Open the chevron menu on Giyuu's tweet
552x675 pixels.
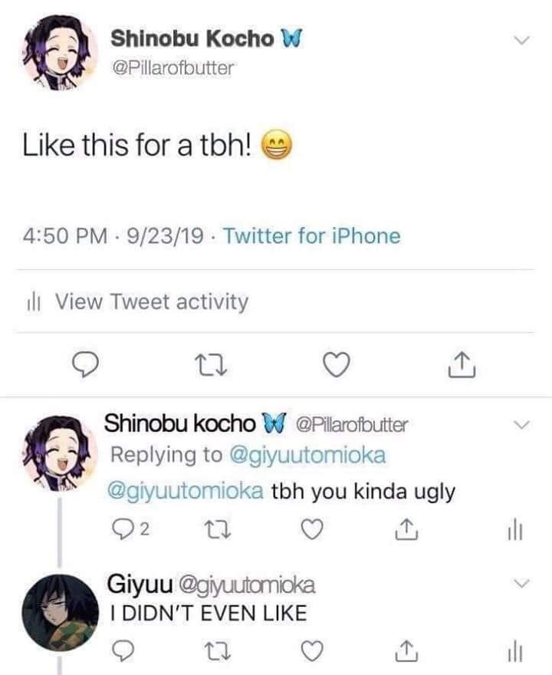pyautogui.click(x=521, y=584)
